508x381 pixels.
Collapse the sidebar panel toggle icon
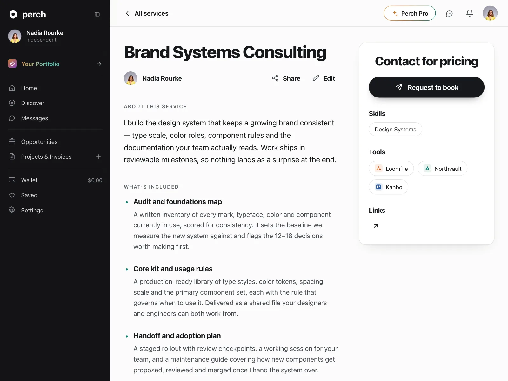coord(97,14)
